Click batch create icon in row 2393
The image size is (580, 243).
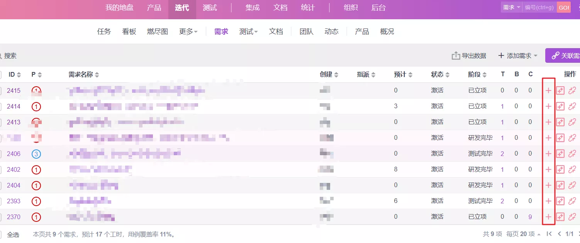click(560, 201)
